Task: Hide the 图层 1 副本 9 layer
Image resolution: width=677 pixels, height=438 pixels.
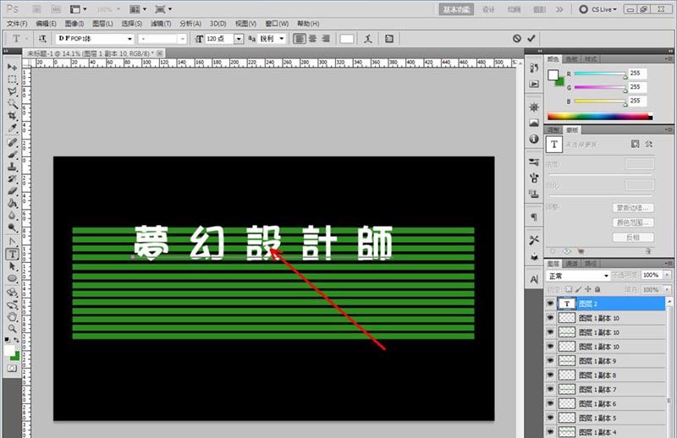Action: coord(551,361)
